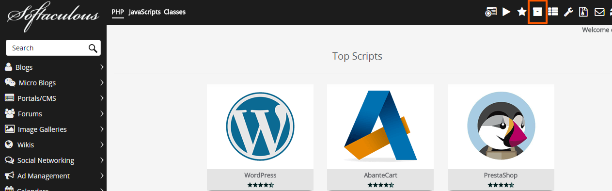Select the Image Galleries label in sidebar
612x191 pixels.
[x=42, y=129]
